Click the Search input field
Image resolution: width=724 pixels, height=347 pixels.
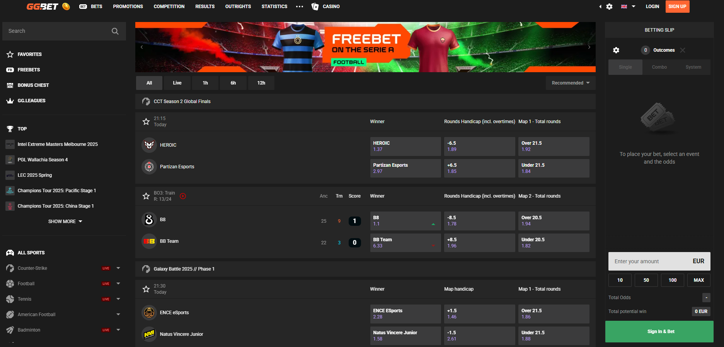pyautogui.click(x=64, y=31)
